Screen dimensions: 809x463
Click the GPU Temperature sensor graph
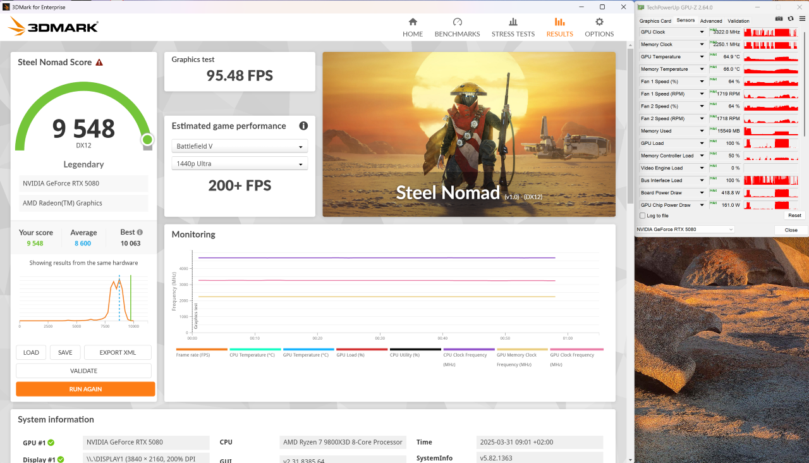click(x=771, y=57)
